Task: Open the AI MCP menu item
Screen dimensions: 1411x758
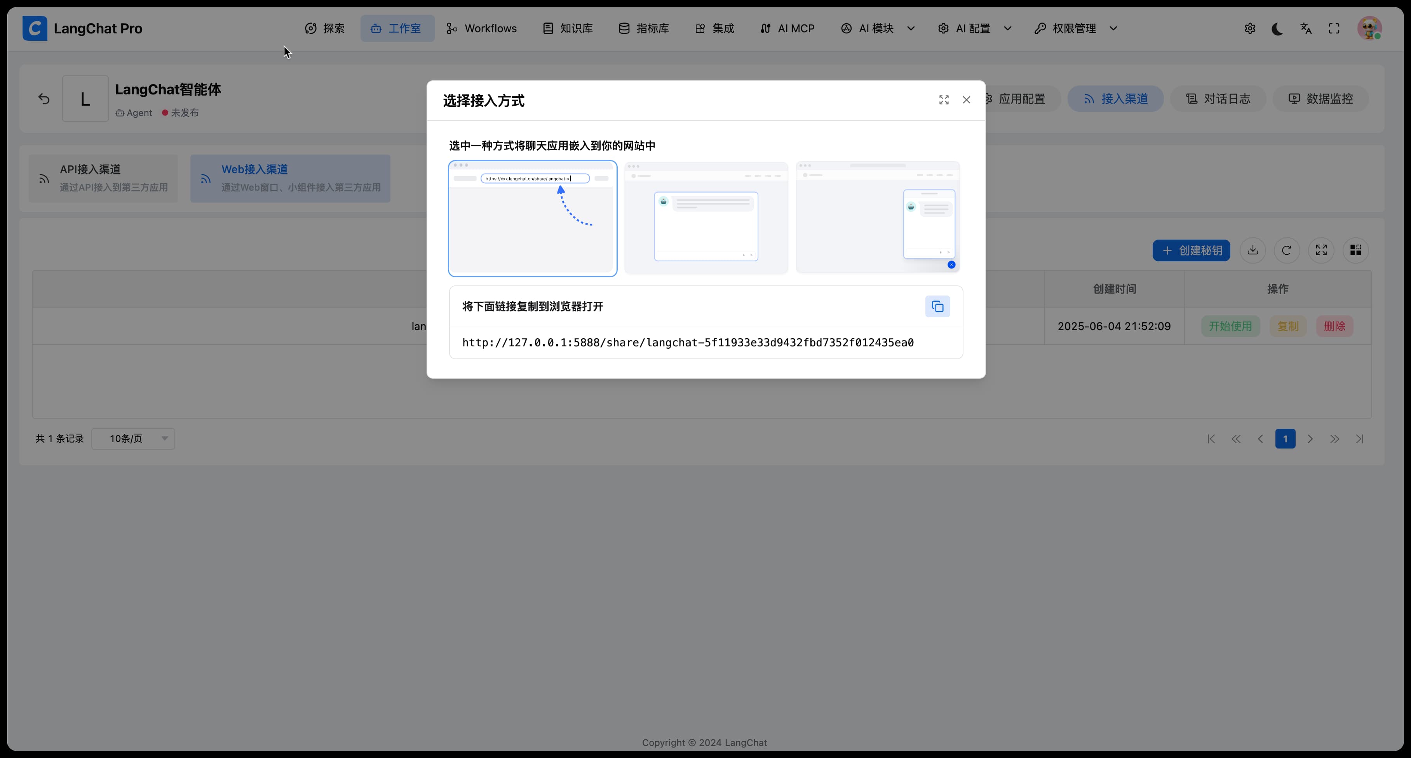Action: 787,28
